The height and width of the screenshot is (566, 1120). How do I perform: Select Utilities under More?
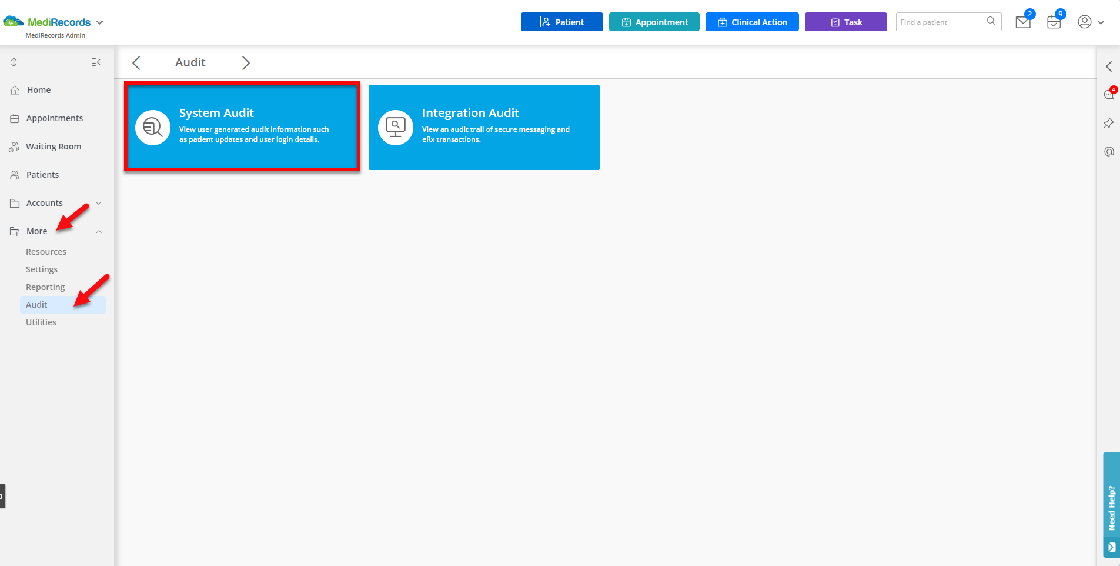coord(41,322)
